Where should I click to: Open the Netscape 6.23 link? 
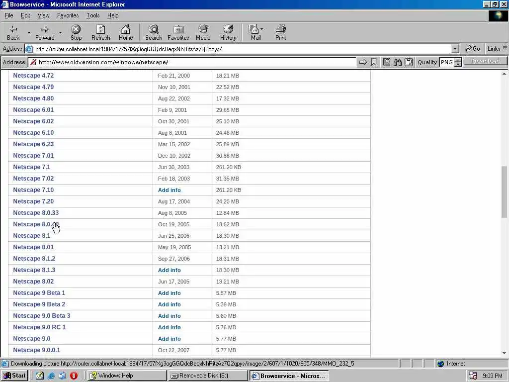[x=33, y=144]
